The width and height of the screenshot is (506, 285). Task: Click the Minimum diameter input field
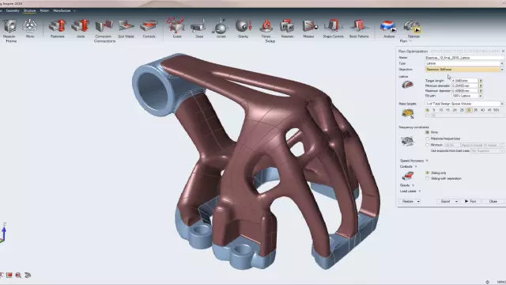pos(464,85)
